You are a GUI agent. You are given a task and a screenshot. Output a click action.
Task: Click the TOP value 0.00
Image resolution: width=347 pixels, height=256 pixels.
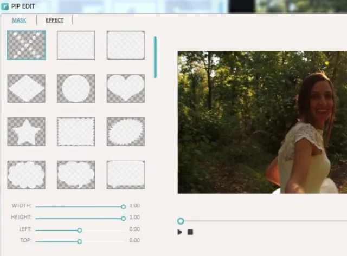134,240
